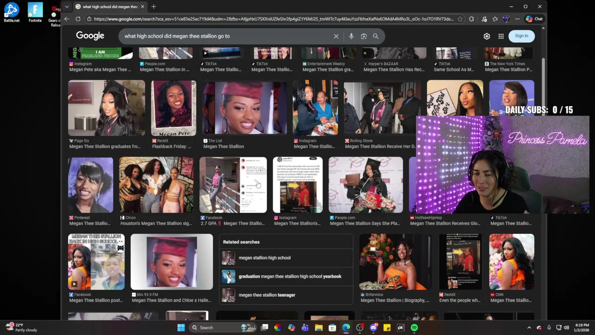Image resolution: width=595 pixels, height=335 pixels.
Task: Search by image with the lens icon
Action: (x=364, y=36)
